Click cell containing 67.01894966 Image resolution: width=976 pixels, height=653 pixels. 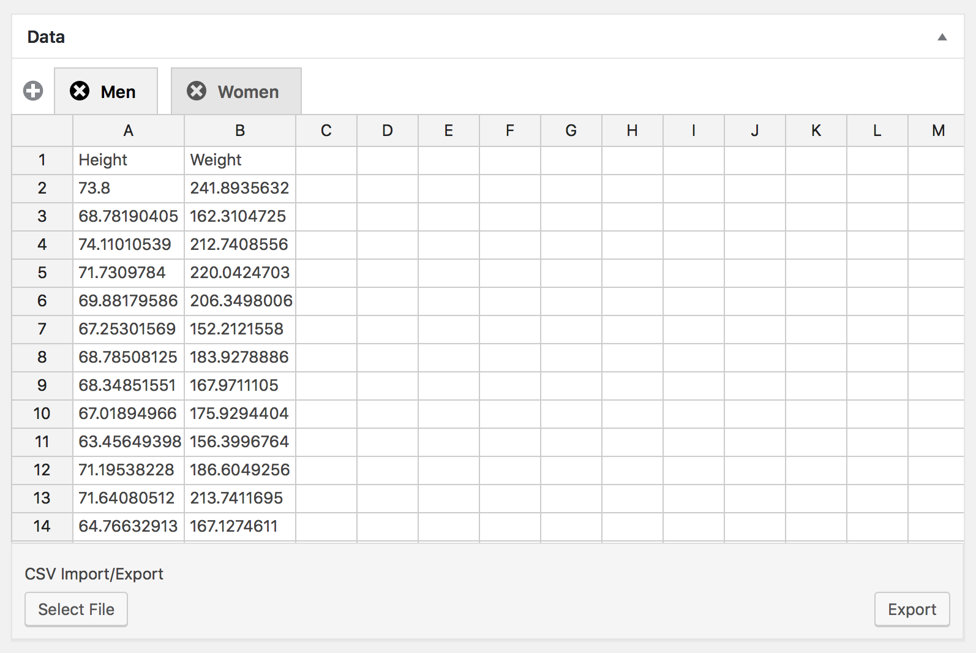point(129,414)
